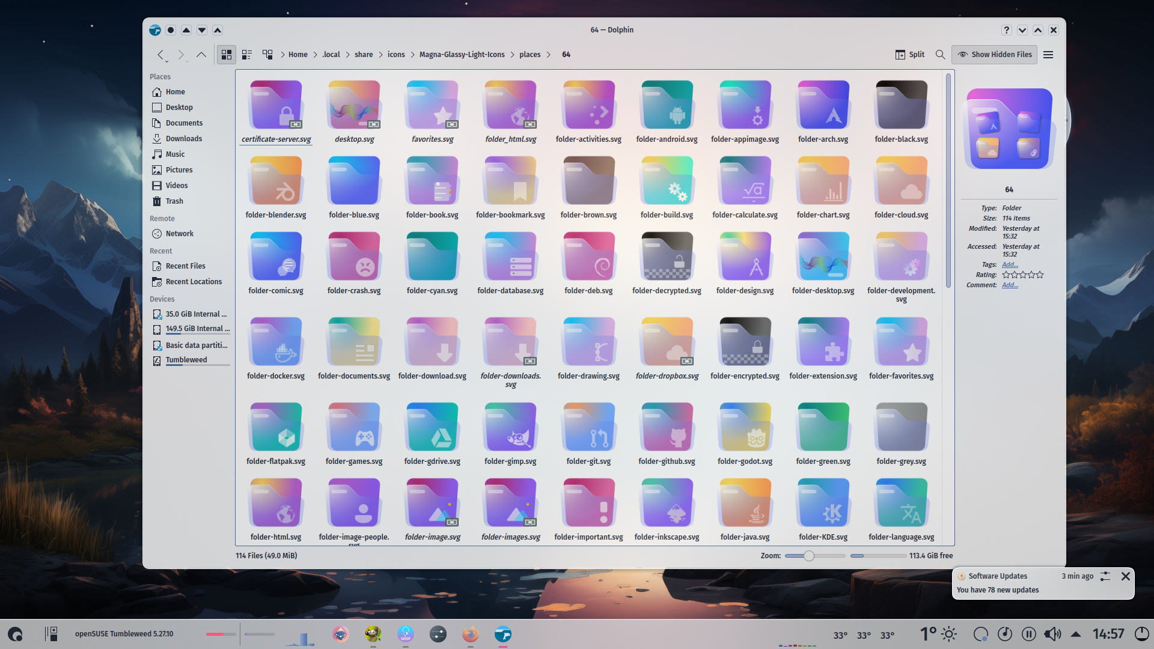Screen dimensions: 1154x649
Task: Toggle pin on all desktops button
Action: [171, 30]
